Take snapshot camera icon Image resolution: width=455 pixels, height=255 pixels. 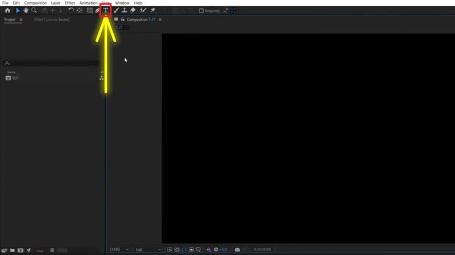pyautogui.click(x=237, y=249)
